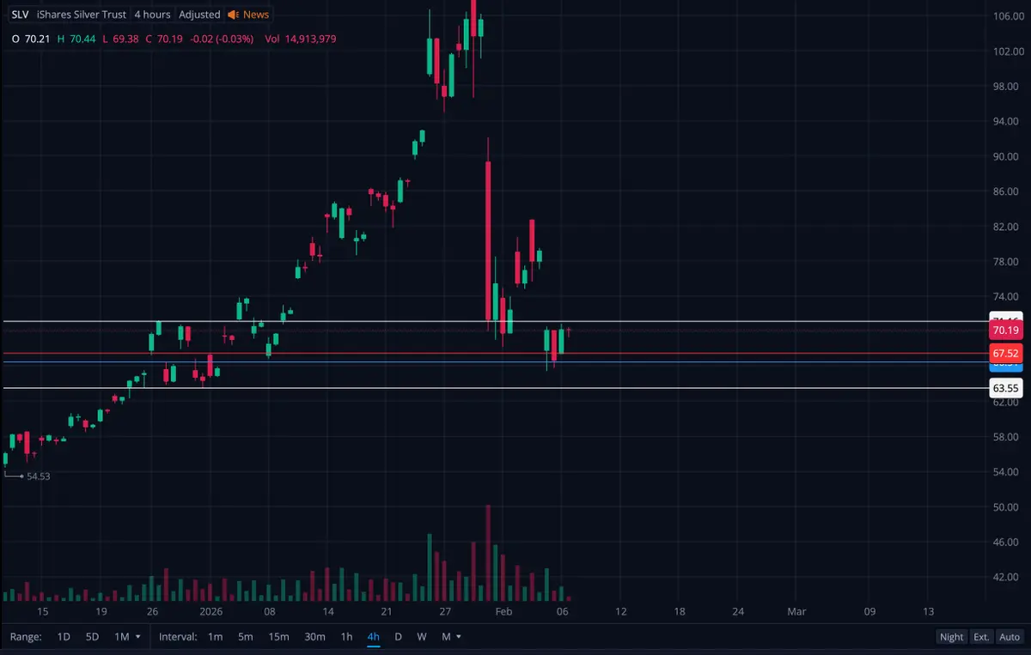Click the L 69.38 low value

pyautogui.click(x=120, y=39)
